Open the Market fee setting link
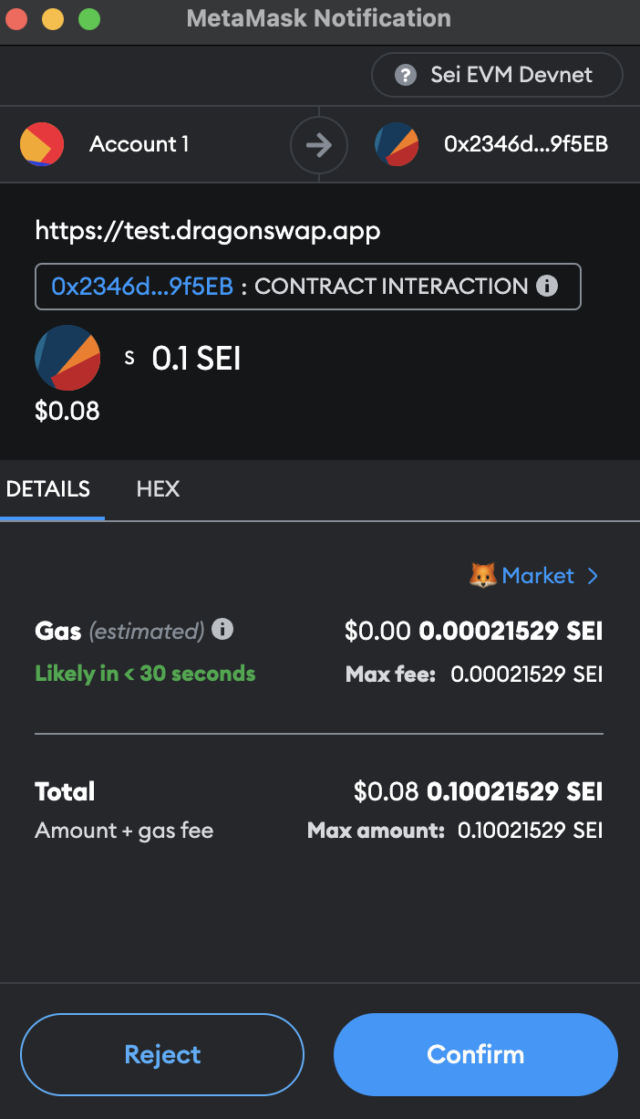640x1119 pixels. 538,575
